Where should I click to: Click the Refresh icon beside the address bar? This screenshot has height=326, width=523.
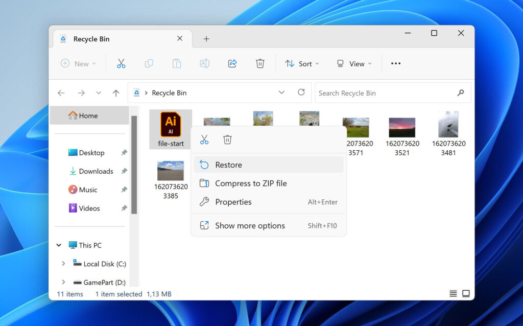[301, 92]
